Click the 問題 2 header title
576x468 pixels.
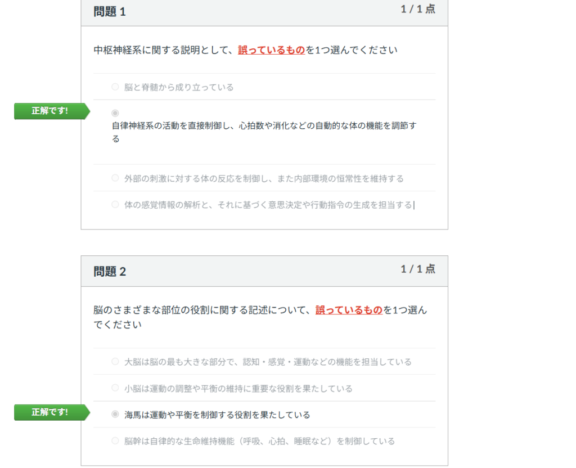(110, 272)
